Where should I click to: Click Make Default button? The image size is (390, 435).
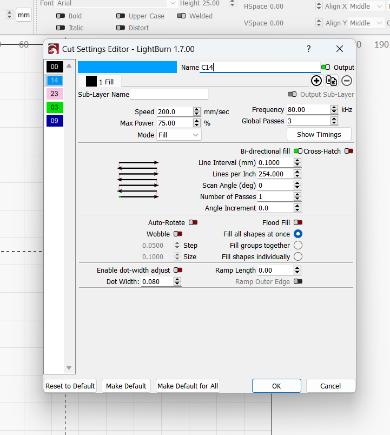pyautogui.click(x=126, y=386)
